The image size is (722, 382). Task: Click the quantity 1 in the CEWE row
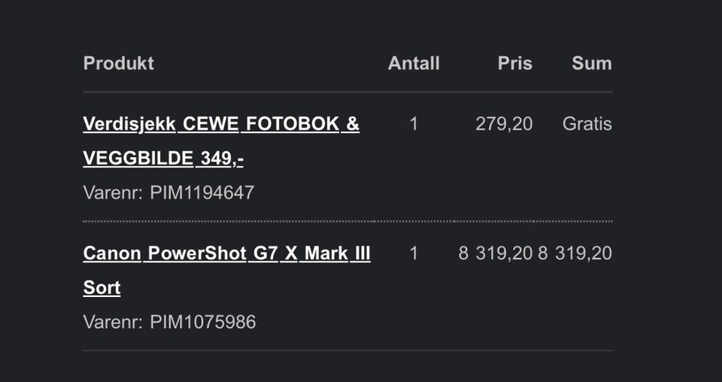click(414, 124)
